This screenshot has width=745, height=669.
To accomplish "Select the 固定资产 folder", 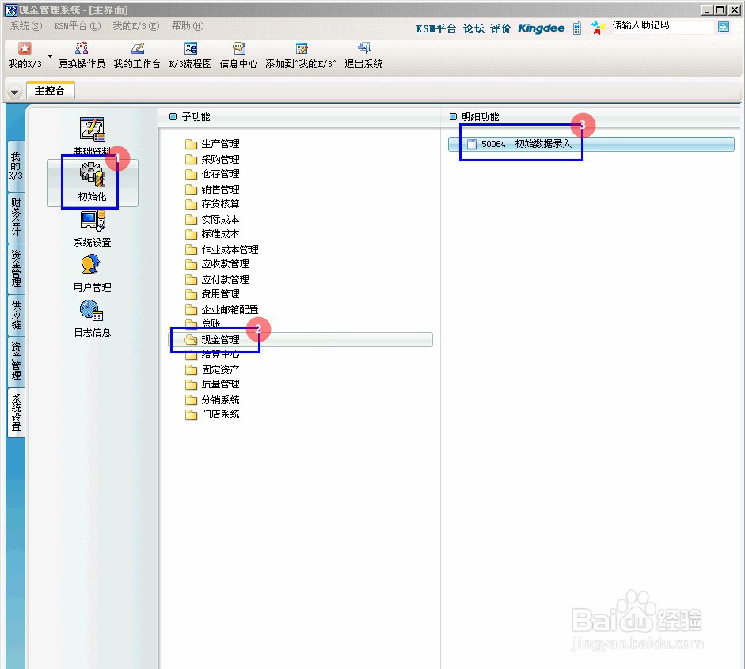I will [x=212, y=369].
